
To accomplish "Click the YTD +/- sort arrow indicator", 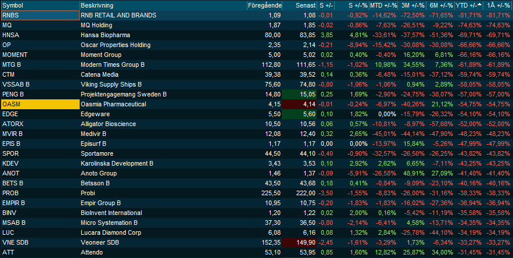I will pyautogui.click(x=479, y=5).
